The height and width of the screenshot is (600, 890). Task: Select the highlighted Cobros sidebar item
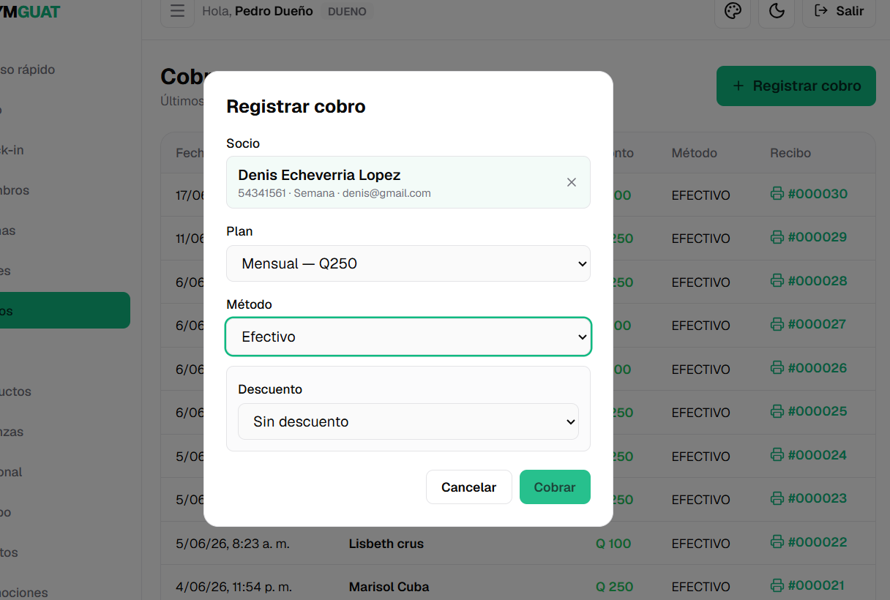(x=64, y=310)
